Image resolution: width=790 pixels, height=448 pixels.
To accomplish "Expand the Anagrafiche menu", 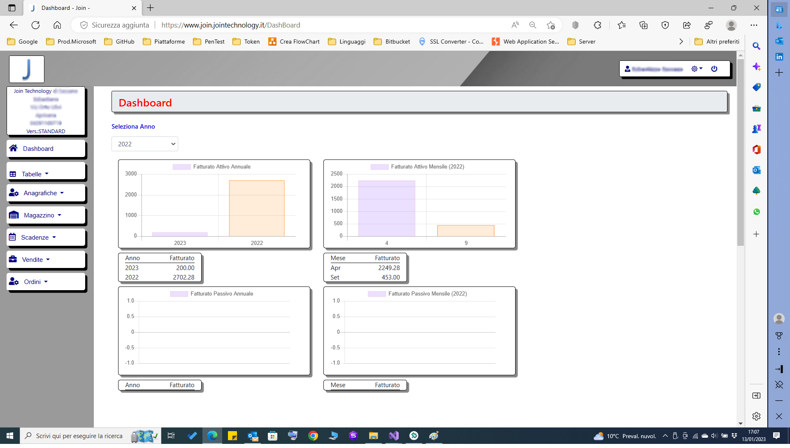I will [x=46, y=193].
